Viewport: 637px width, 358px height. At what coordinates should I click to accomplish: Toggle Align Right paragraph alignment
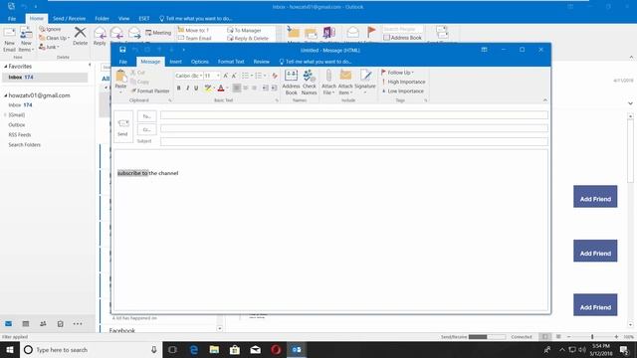point(255,89)
